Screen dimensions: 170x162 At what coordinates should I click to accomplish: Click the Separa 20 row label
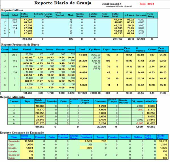(x=14, y=155)
